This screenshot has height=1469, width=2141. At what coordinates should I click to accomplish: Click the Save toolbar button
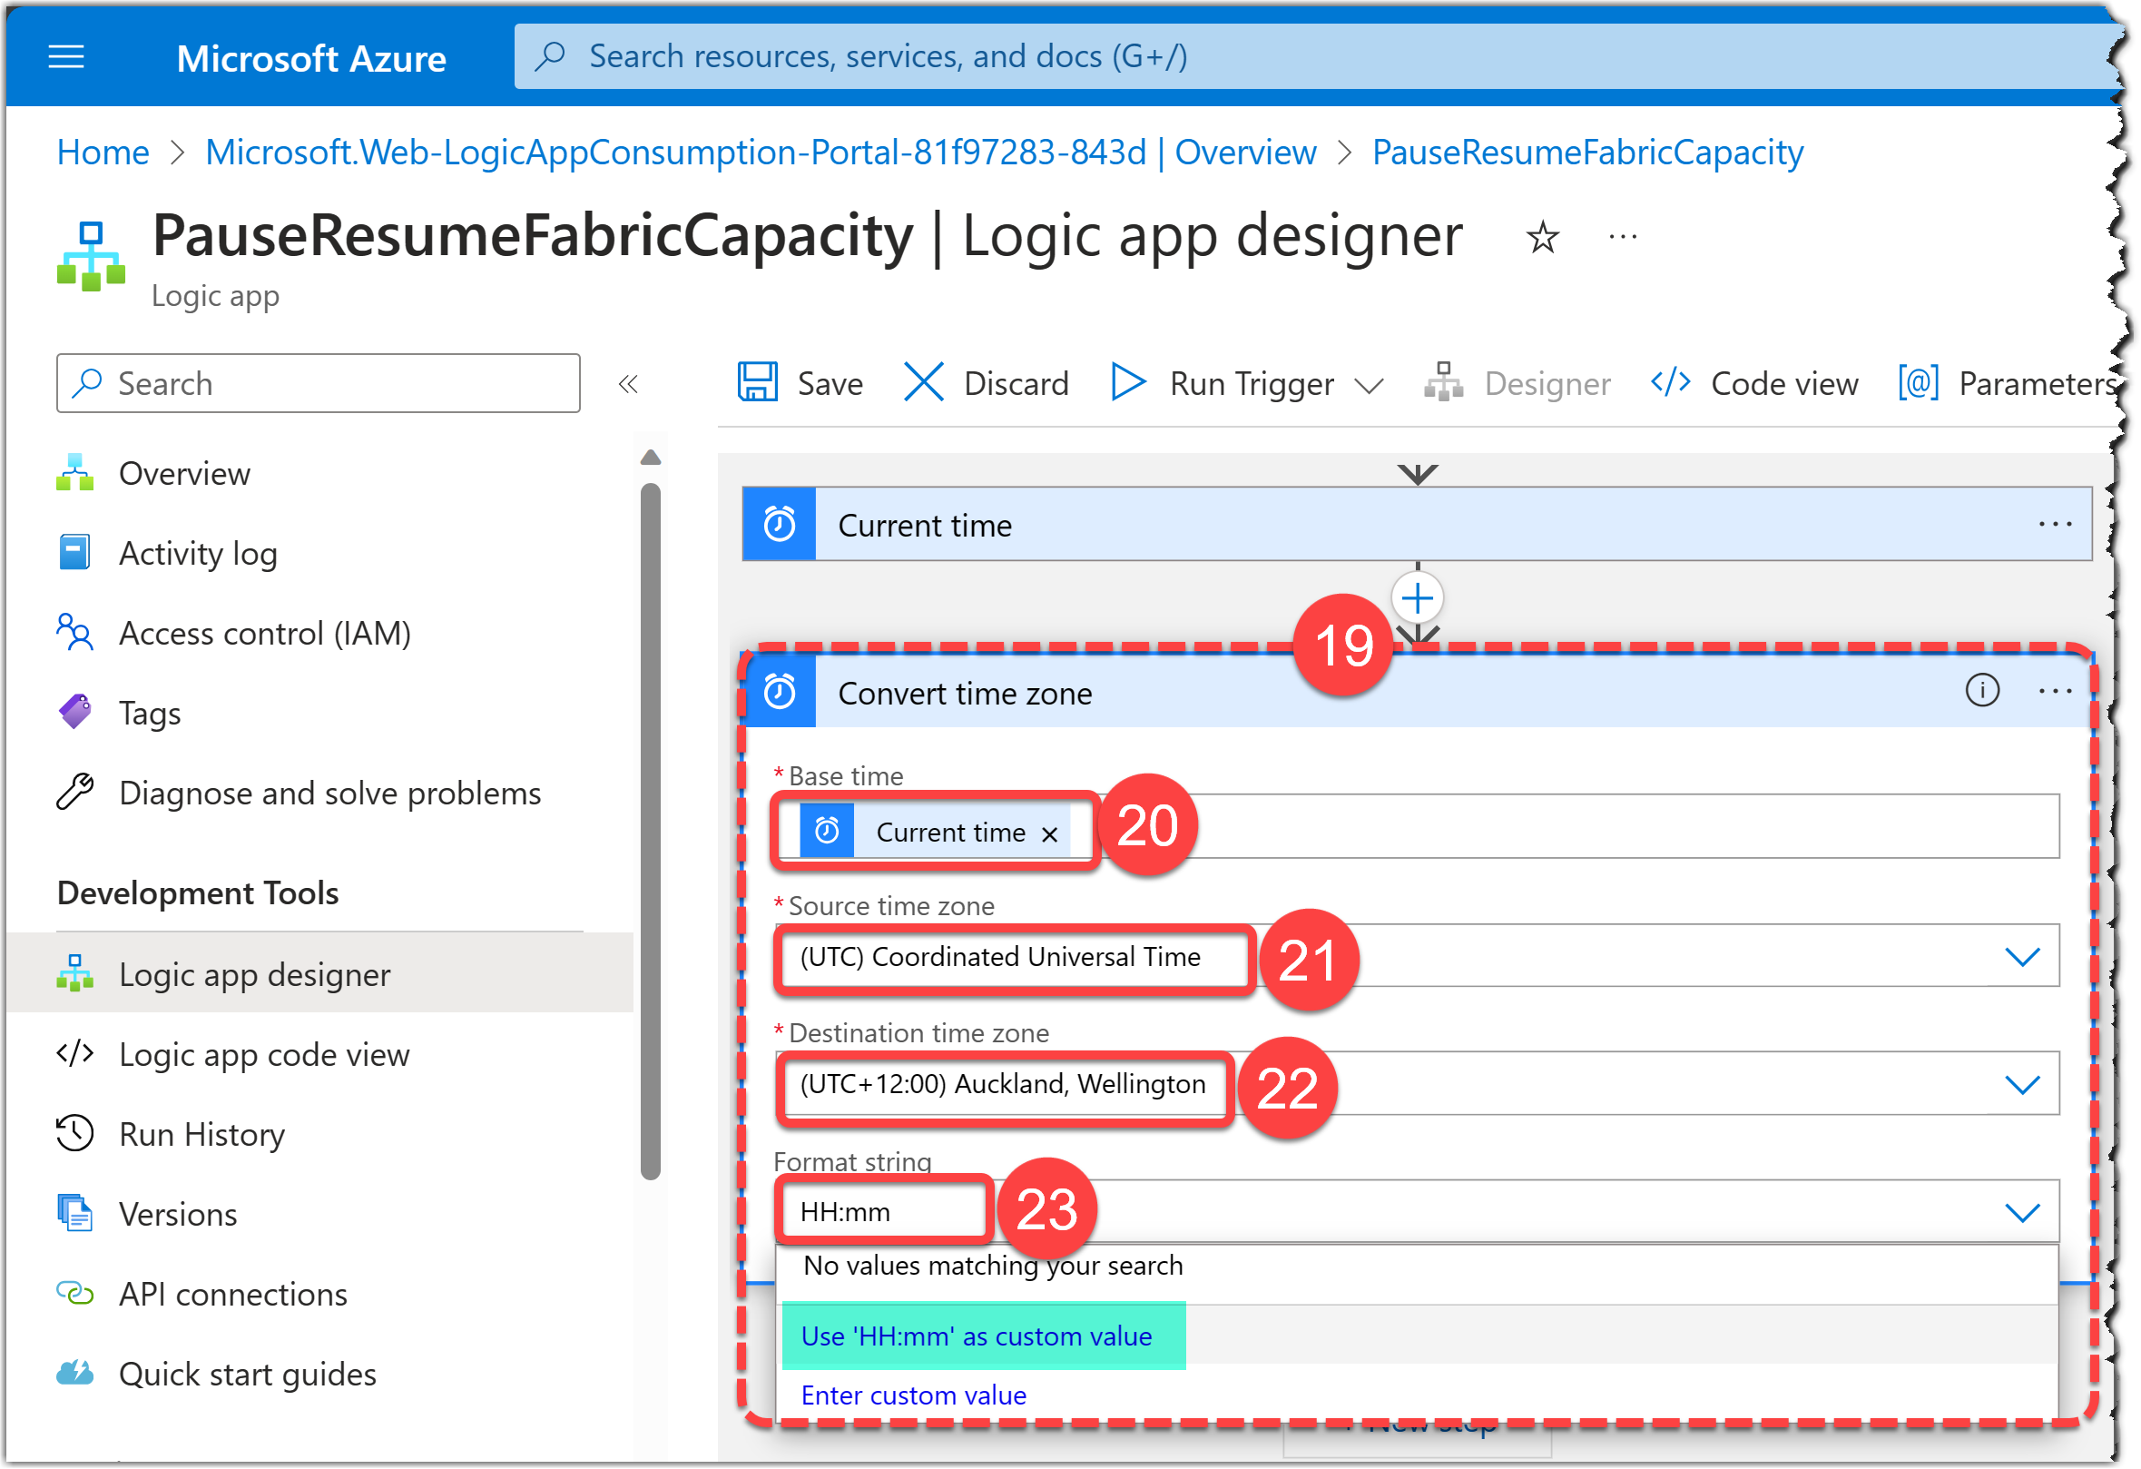click(x=800, y=383)
